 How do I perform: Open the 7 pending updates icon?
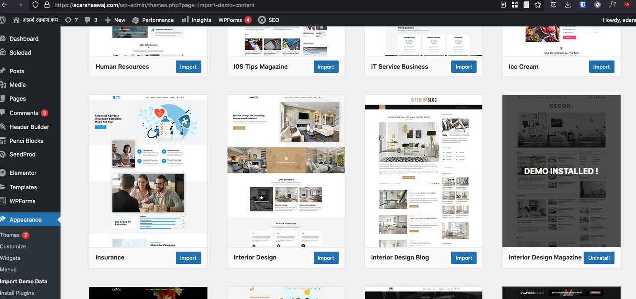pyautogui.click(x=71, y=20)
